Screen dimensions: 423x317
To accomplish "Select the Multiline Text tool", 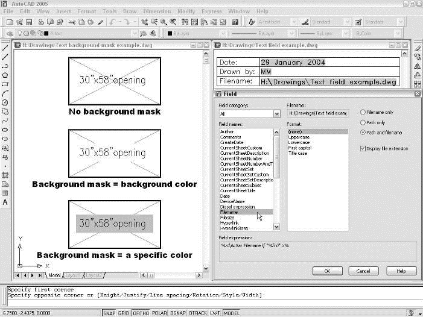I will point(5,202).
